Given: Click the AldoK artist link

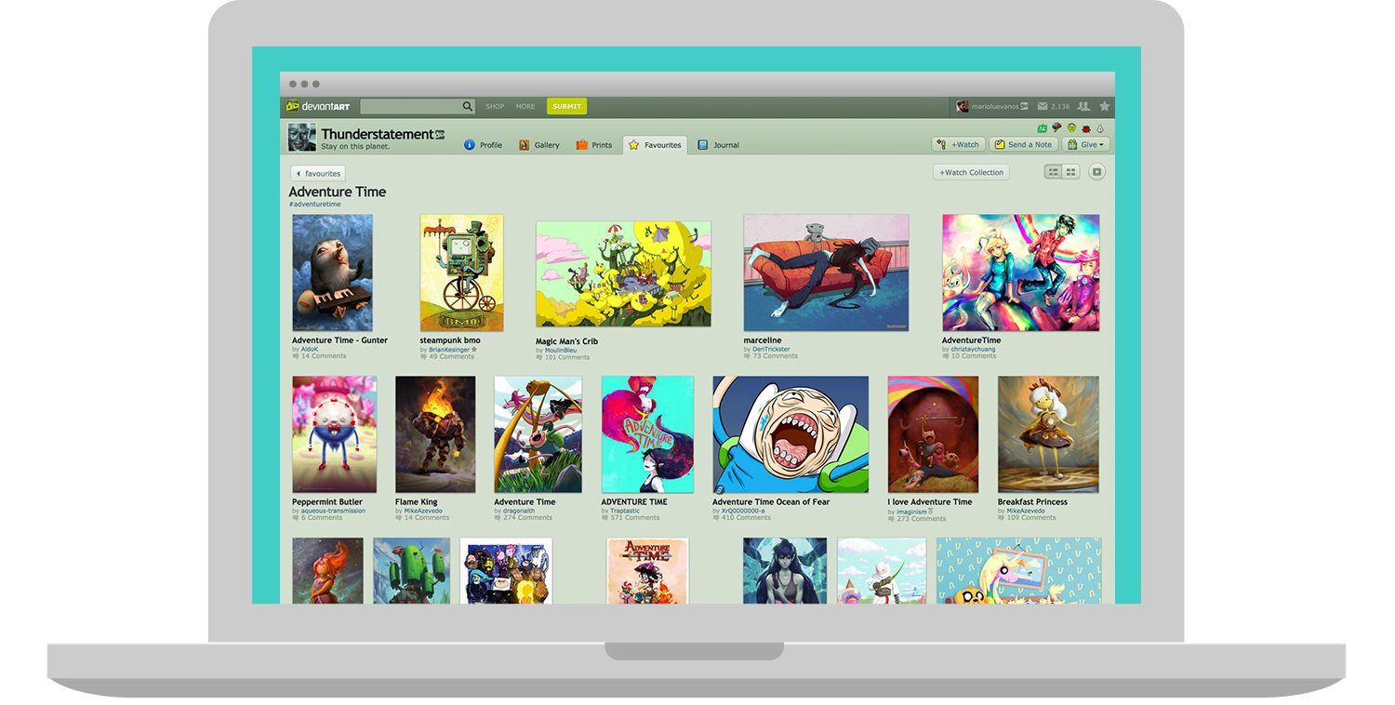Looking at the screenshot, I should (x=310, y=349).
